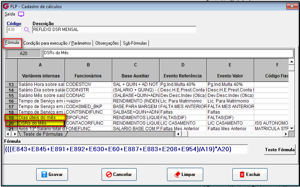Click cell MATRICULA in Código Fixo column
300x187 pixels.
point(272,129)
